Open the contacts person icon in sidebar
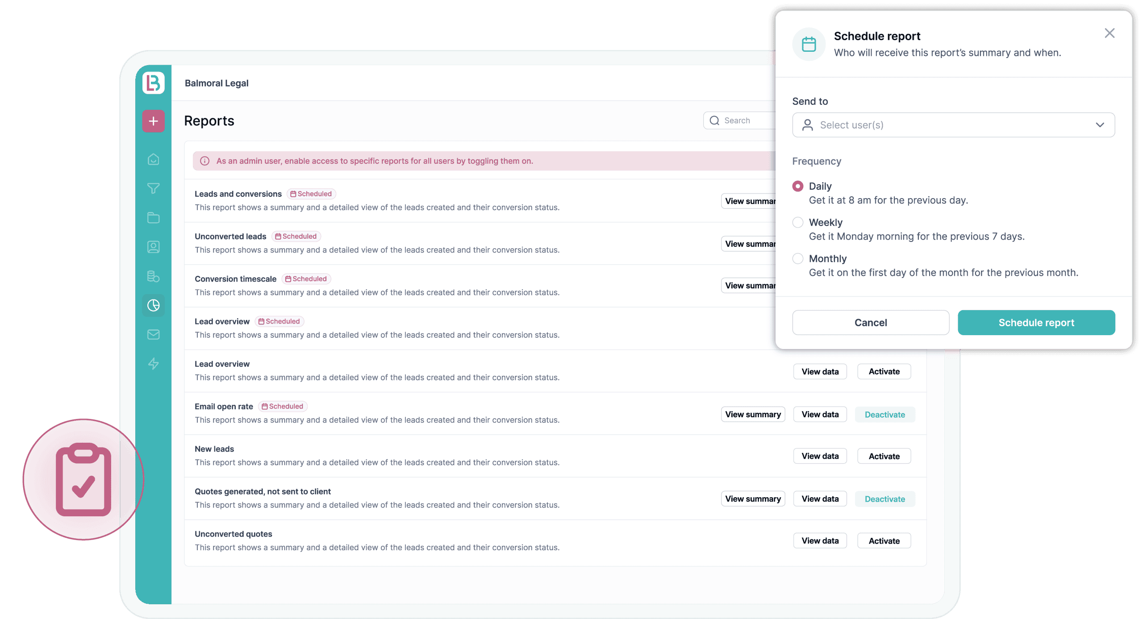This screenshot has width=1143, height=619. coord(153,247)
